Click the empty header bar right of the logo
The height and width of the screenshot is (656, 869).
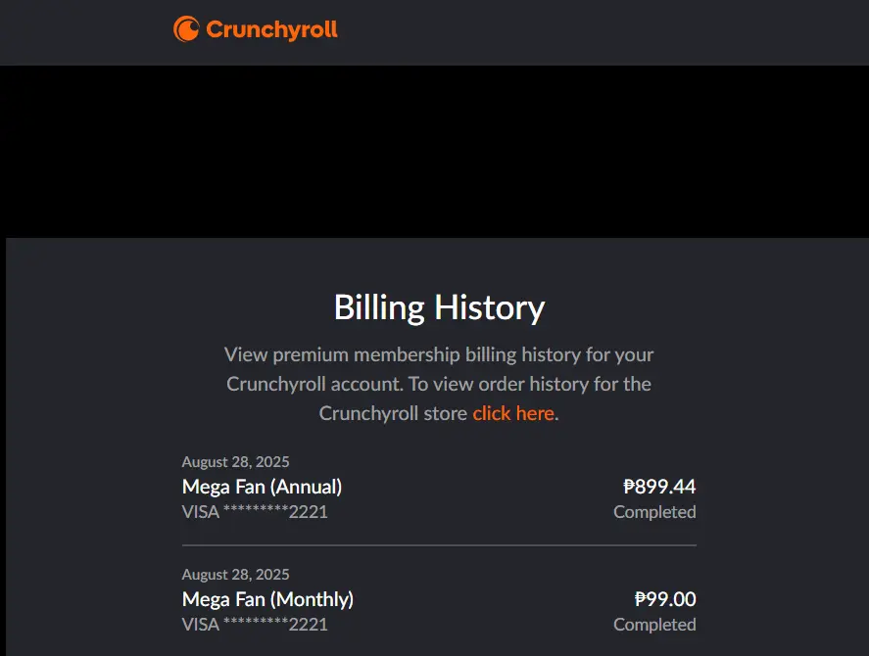pos(603,32)
